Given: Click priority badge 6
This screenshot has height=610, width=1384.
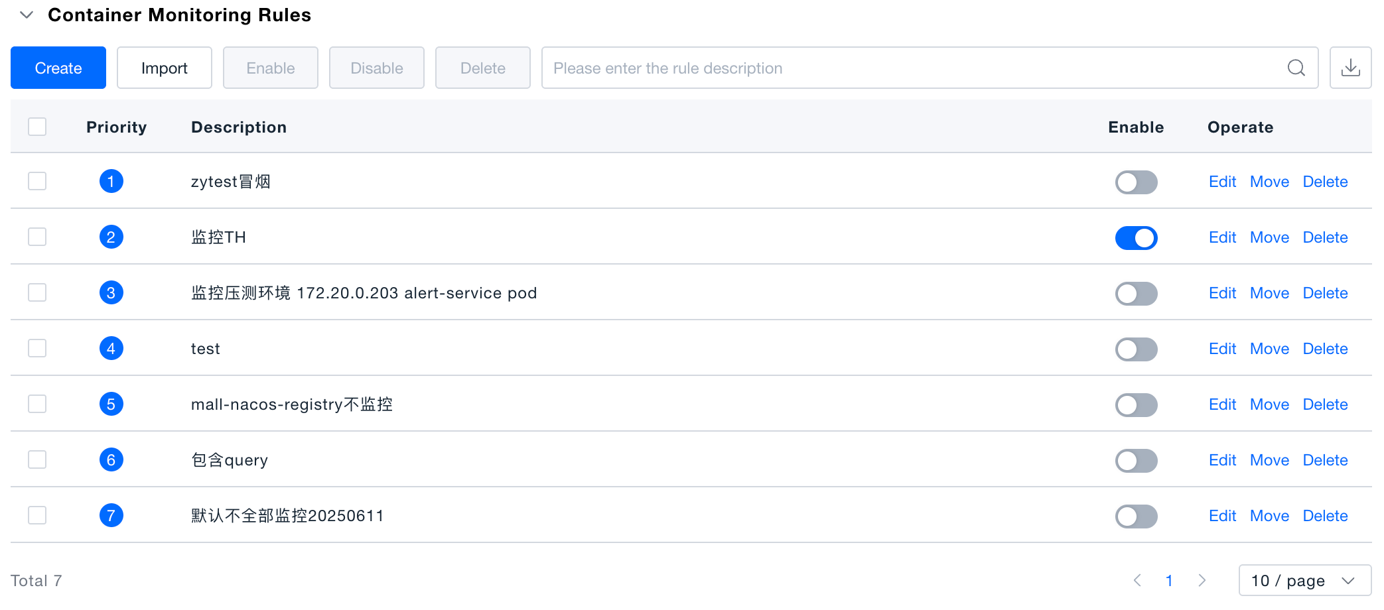Looking at the screenshot, I should tap(111, 459).
